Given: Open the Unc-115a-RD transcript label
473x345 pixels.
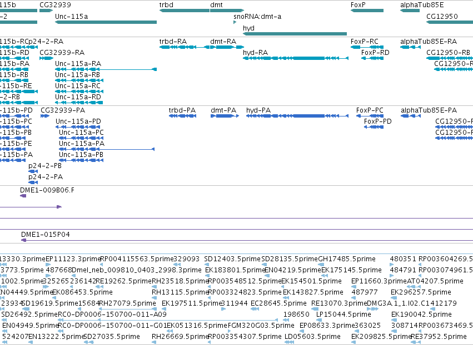Looking at the screenshot, I should point(78,97).
